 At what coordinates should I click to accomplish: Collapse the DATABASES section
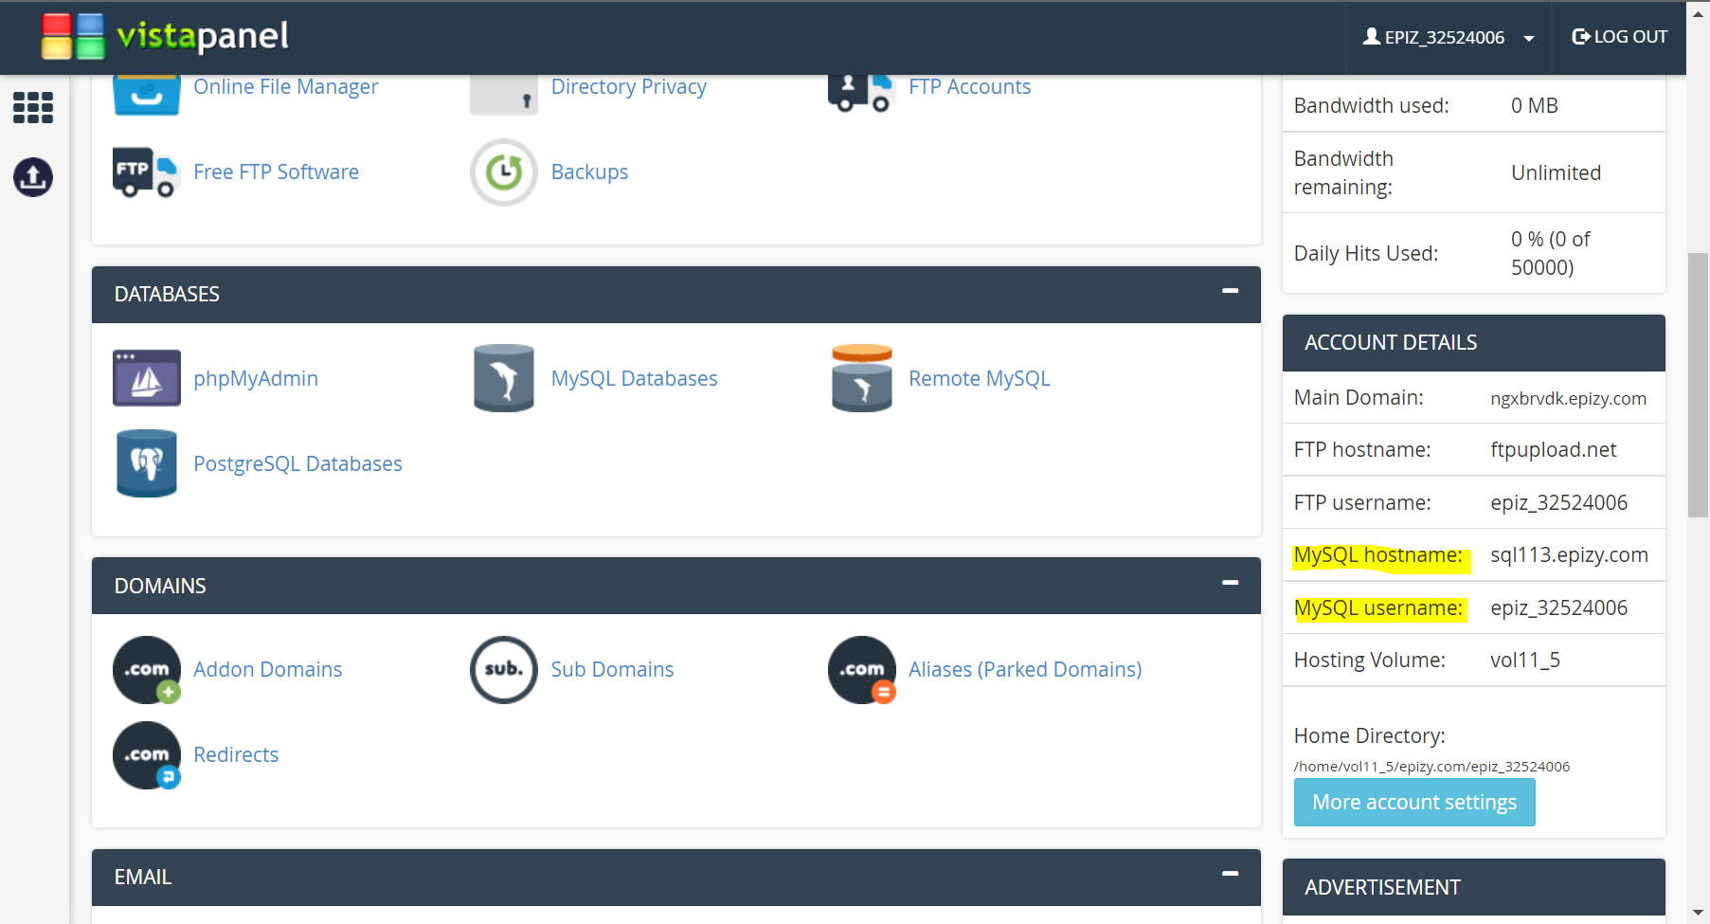tap(1231, 291)
